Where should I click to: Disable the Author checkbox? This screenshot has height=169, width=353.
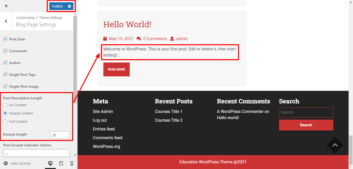pyautogui.click(x=5, y=63)
